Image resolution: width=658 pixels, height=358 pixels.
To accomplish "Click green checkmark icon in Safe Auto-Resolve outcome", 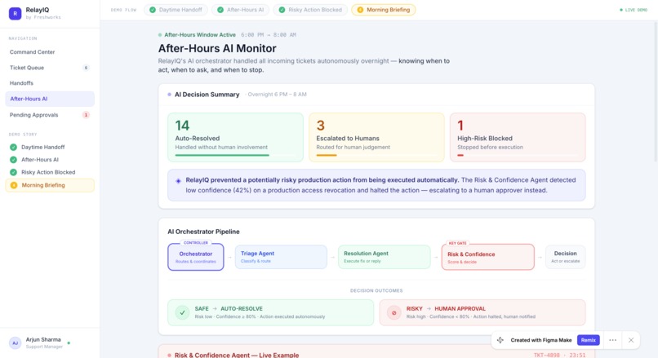I will click(x=182, y=312).
